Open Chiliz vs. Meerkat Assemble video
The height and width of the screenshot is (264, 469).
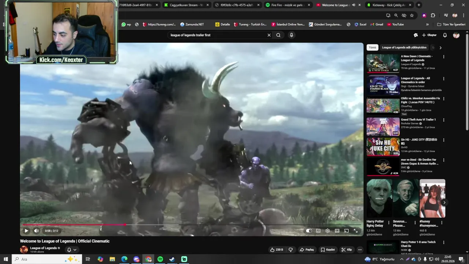(383, 106)
